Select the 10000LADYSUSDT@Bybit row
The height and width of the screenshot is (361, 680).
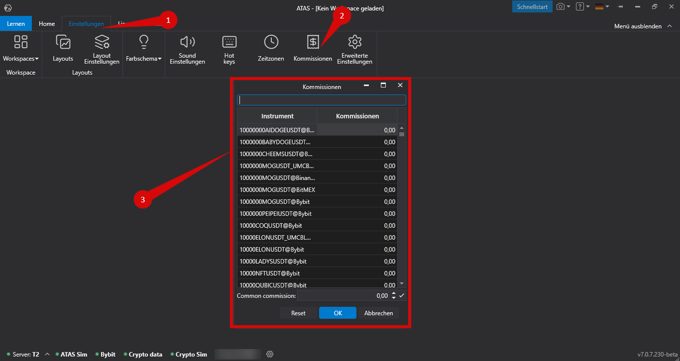point(317,261)
